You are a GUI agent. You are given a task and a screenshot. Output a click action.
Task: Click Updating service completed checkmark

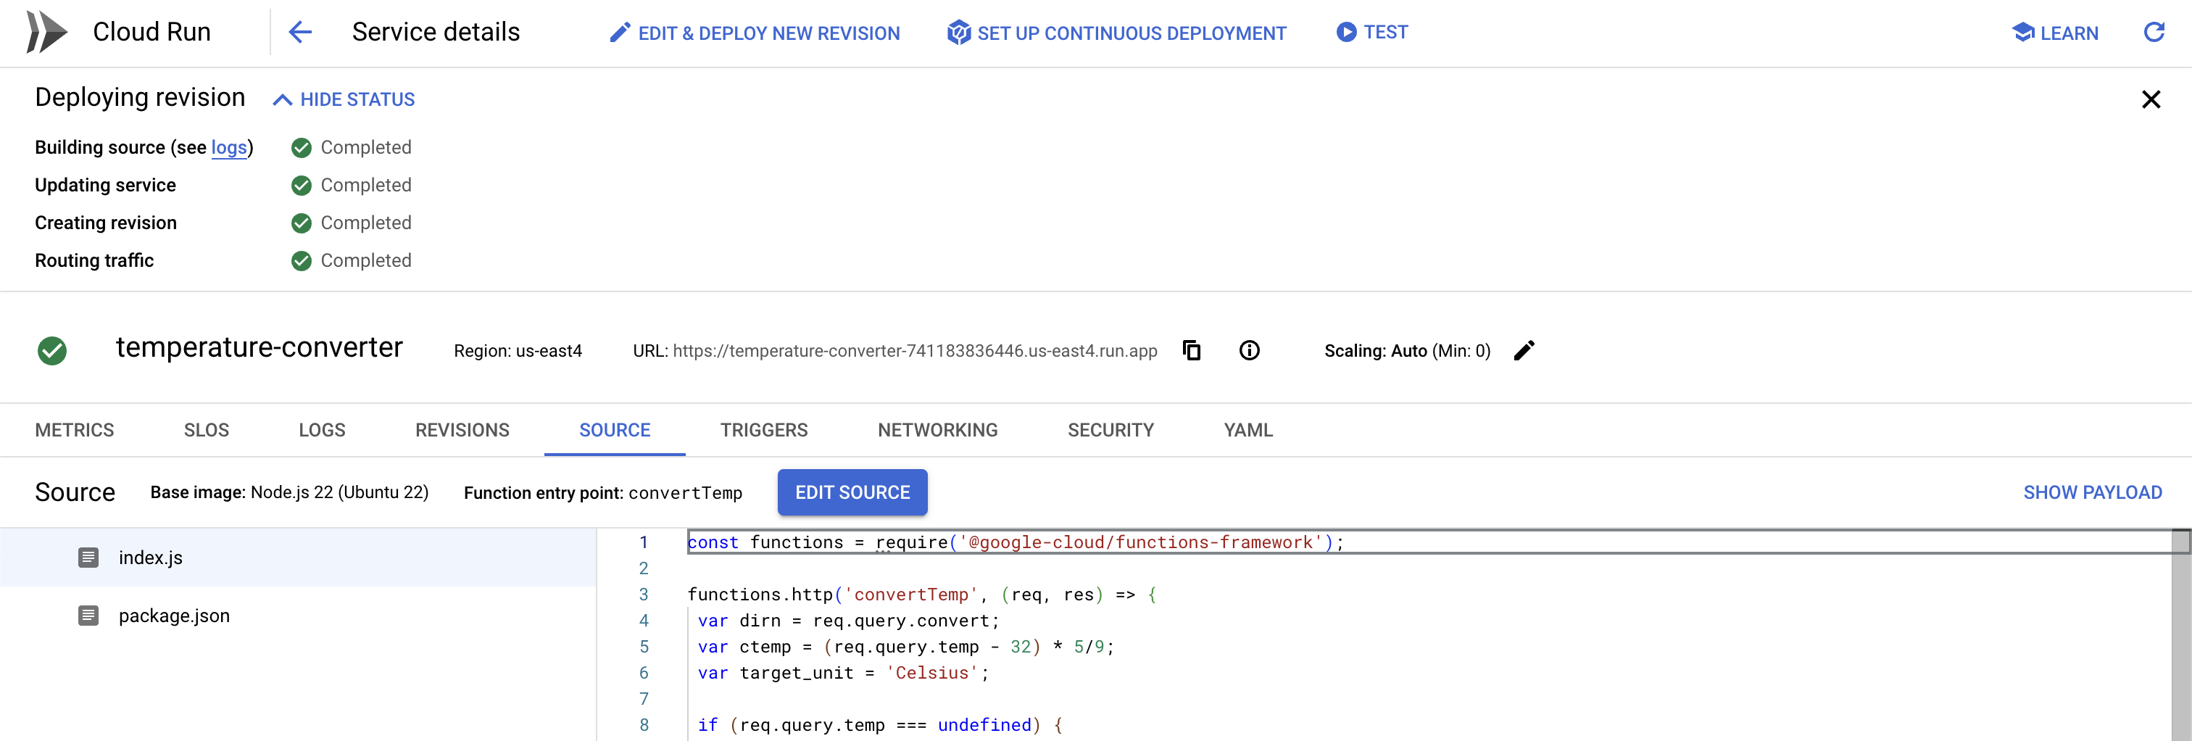coord(302,186)
